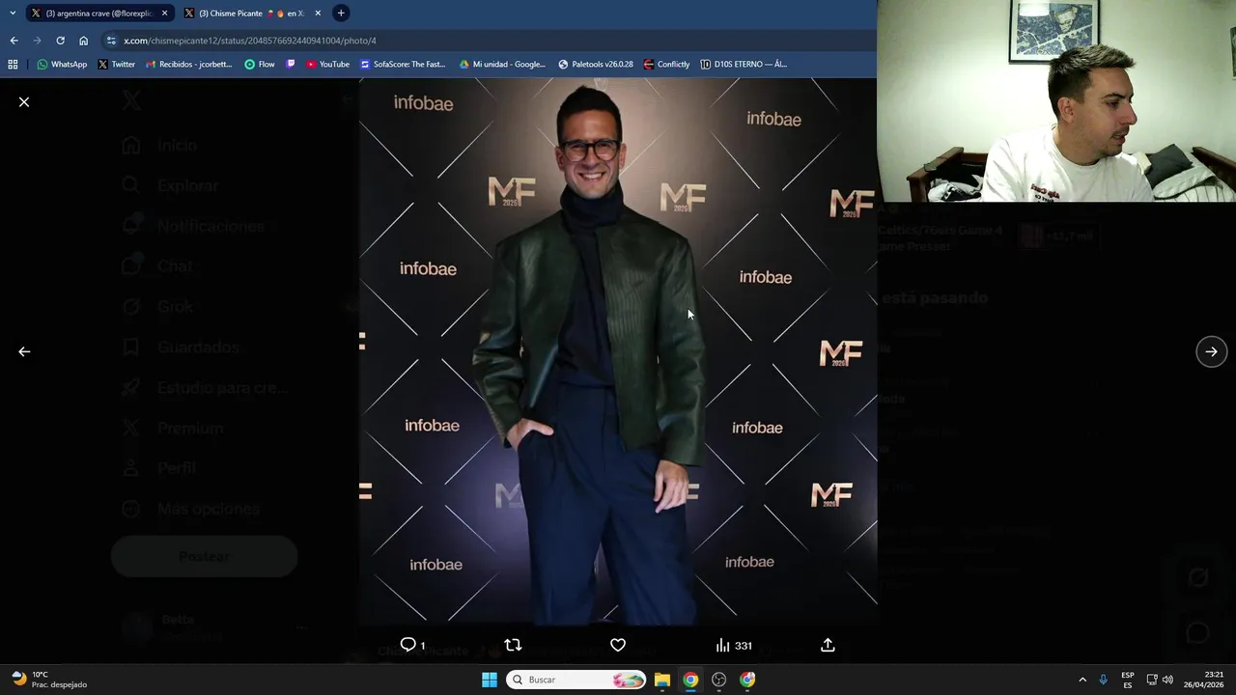Open the volume tray icon
This screenshot has width=1236, height=695.
(x=1167, y=680)
